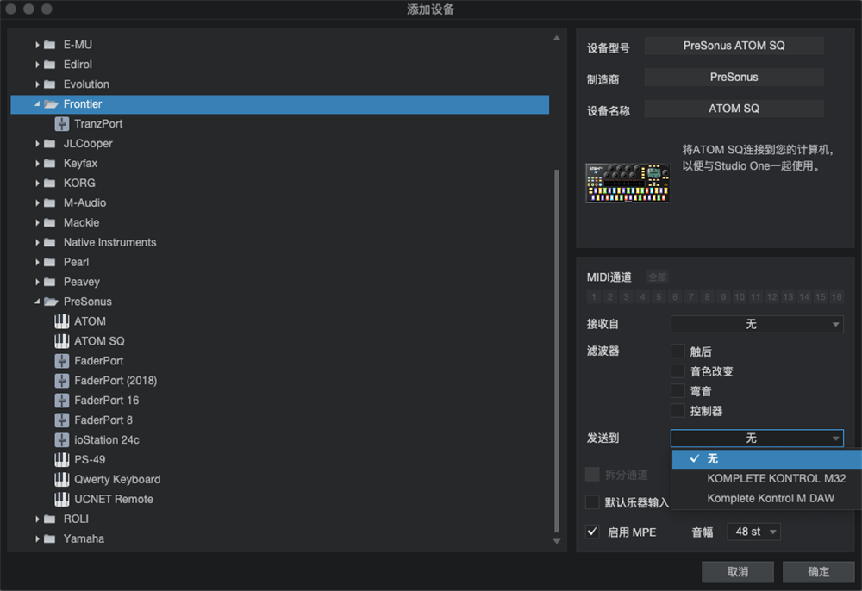862x591 pixels.
Task: Click the KORG folder icon
Action: (49, 183)
